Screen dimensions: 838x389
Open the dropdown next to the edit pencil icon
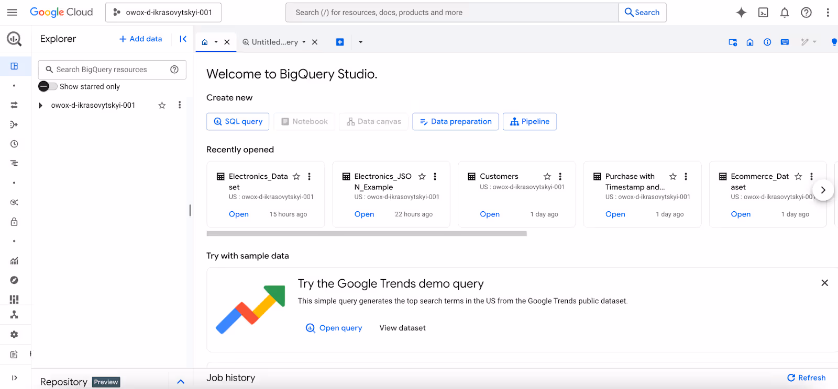814,42
